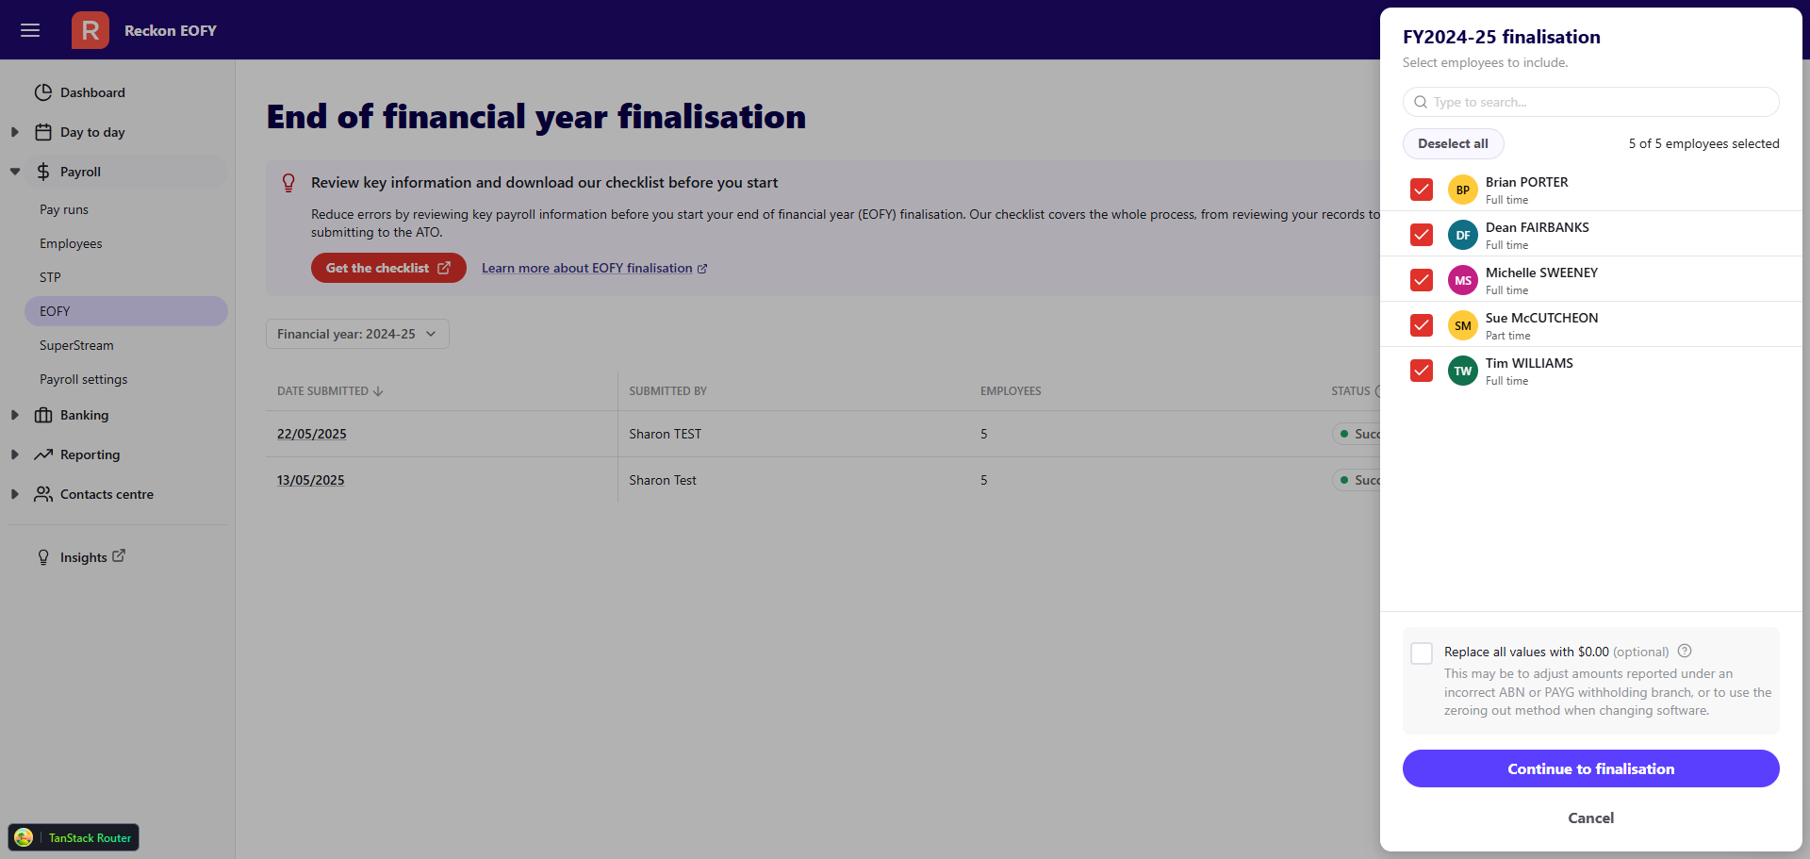
Task: Expand the Banking section arrow
Action: [14, 415]
